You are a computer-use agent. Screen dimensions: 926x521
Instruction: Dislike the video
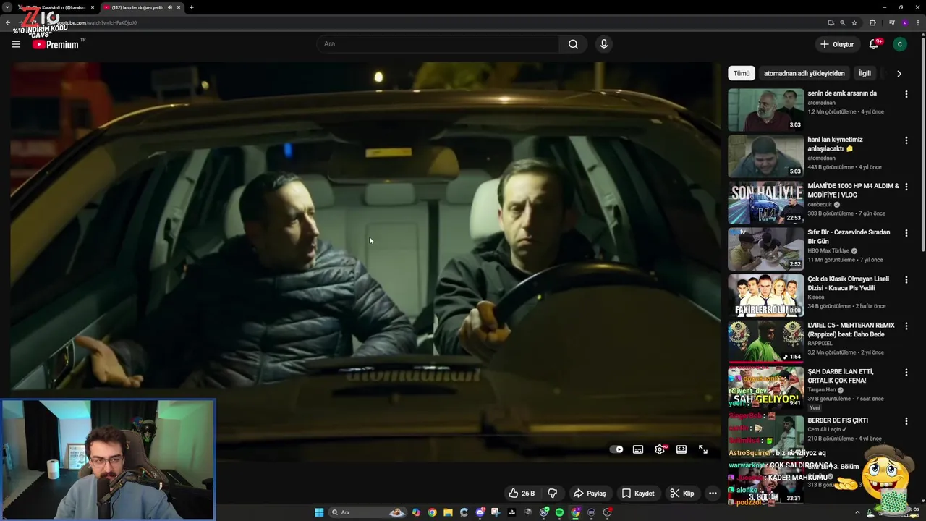point(553,494)
